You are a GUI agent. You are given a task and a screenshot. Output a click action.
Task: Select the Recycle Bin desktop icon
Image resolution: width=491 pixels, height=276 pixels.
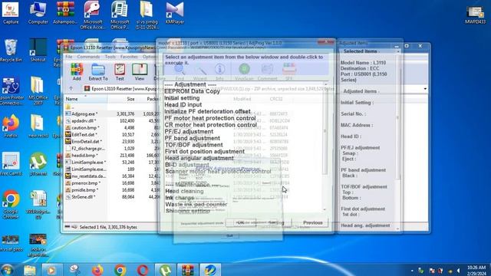(11, 50)
